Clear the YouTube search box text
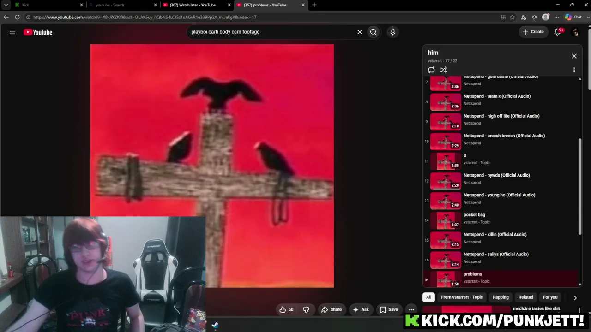 click(360, 32)
